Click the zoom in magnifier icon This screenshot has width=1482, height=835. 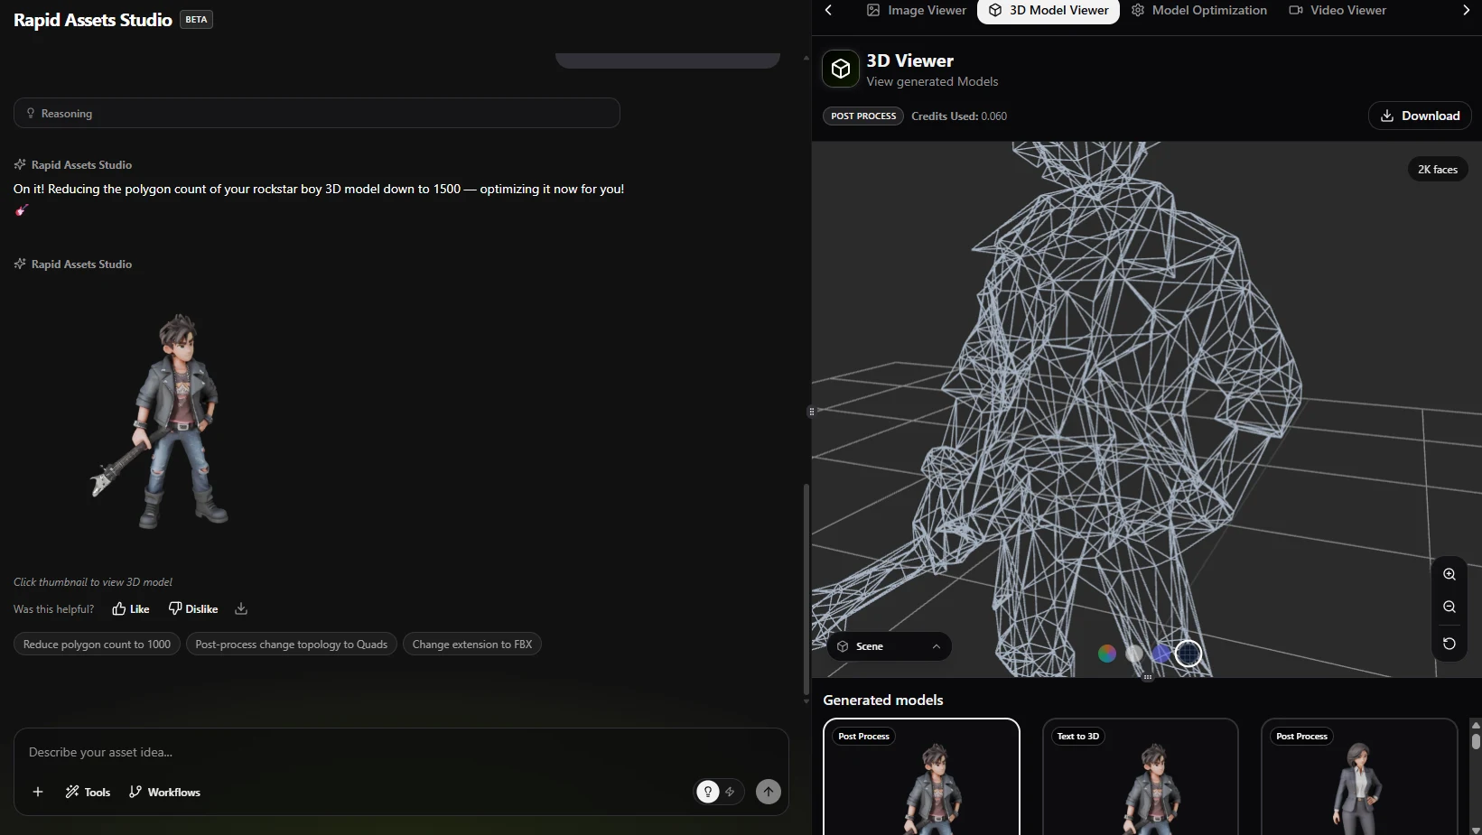click(1449, 574)
